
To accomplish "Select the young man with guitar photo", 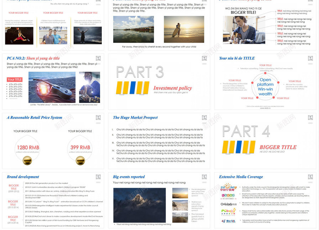I will click(x=244, y=30).
